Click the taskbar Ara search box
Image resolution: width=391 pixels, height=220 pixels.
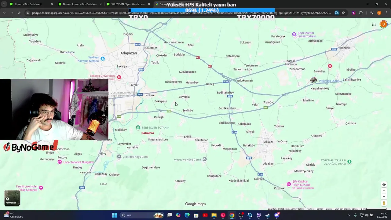click(142, 215)
